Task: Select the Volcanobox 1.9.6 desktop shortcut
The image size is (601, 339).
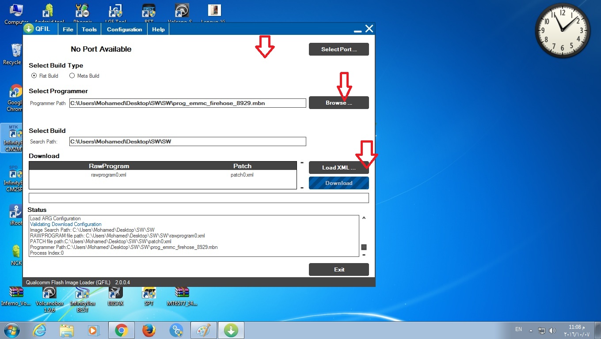Action: (49, 299)
